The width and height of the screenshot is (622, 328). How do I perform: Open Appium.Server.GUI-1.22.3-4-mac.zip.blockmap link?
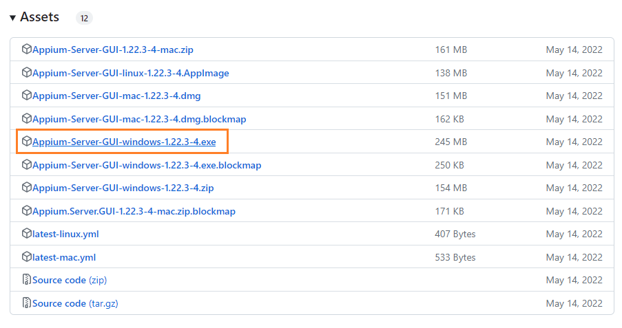point(134,212)
